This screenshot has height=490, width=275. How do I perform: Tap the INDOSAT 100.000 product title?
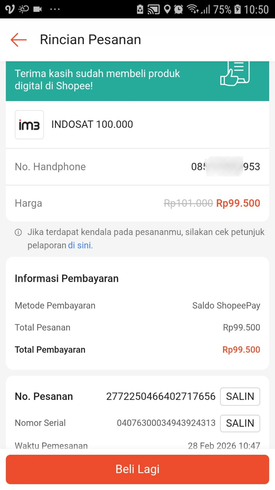[x=92, y=124]
